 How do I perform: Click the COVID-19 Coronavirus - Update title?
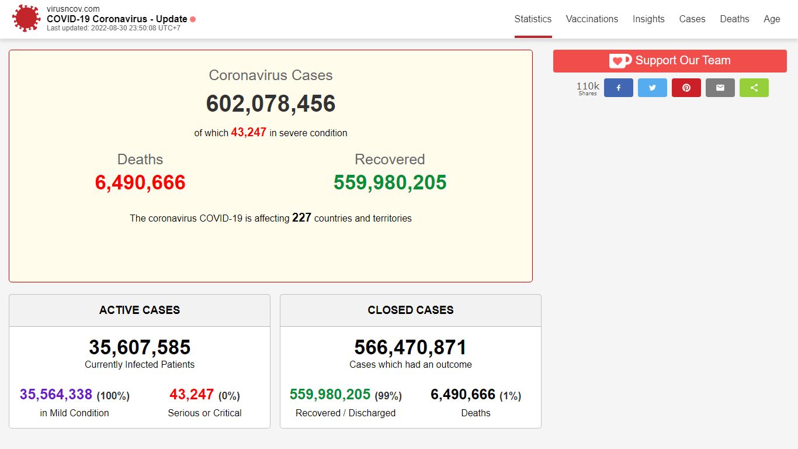point(117,19)
